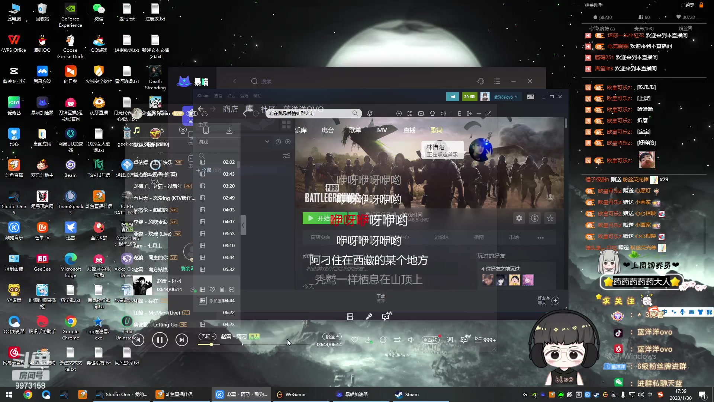Select the song 李健 - 风吹麦浪
Screen dimensions: 714x402
151,222
